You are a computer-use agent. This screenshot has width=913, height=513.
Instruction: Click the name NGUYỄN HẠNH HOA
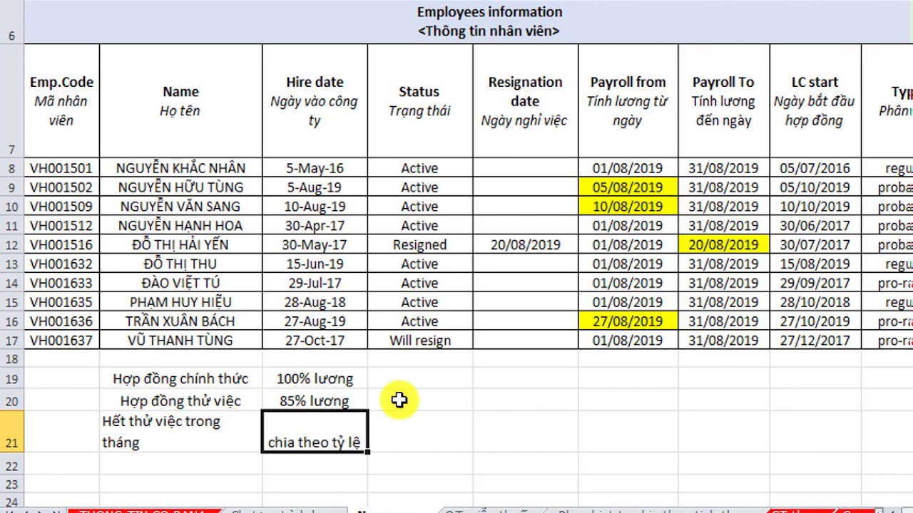coord(180,226)
